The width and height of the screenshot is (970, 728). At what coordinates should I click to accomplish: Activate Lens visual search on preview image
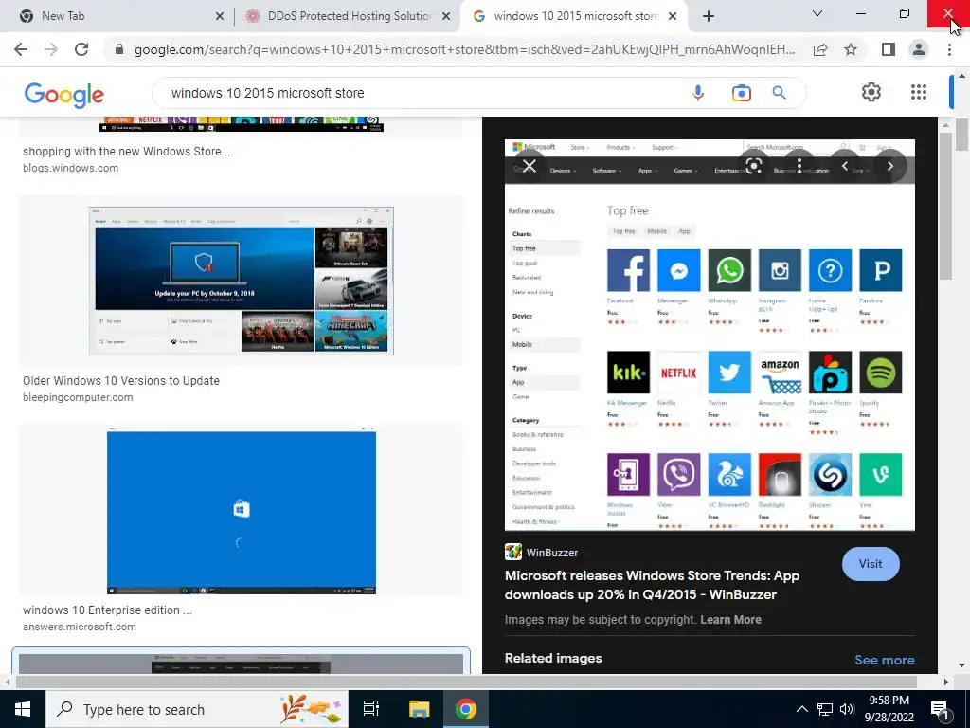[x=753, y=166]
